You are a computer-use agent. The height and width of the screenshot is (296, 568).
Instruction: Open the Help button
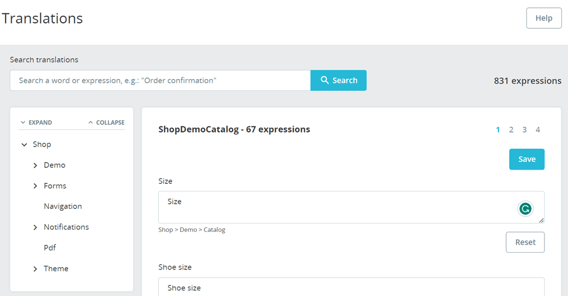coord(544,18)
